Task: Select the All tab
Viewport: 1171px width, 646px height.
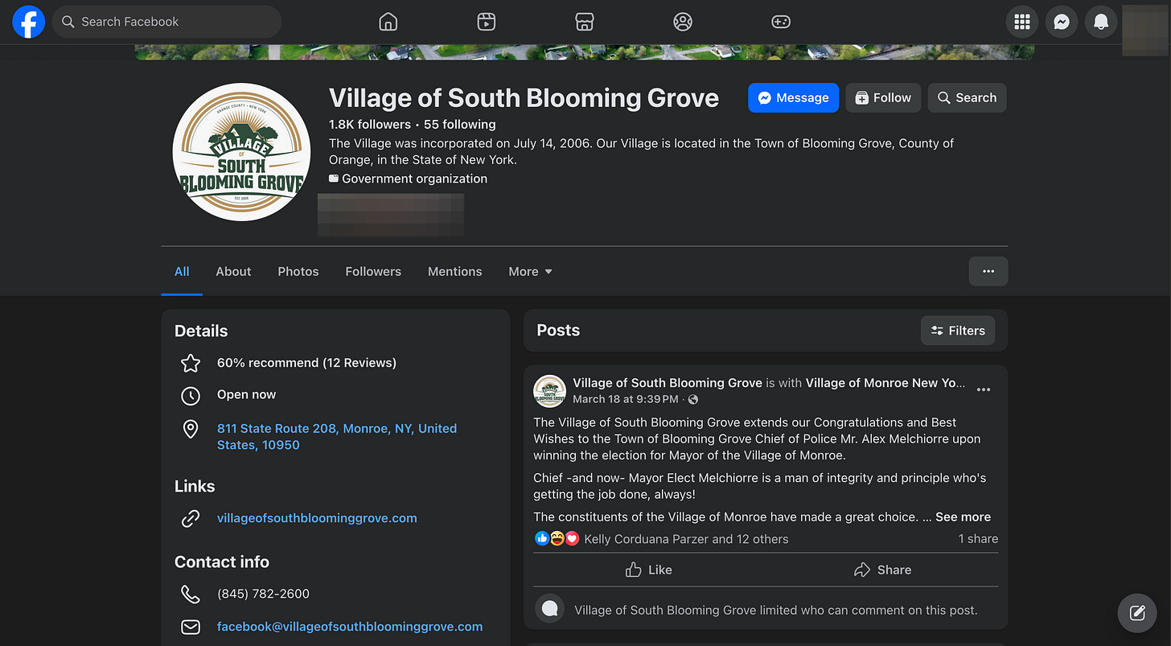Action: [182, 271]
